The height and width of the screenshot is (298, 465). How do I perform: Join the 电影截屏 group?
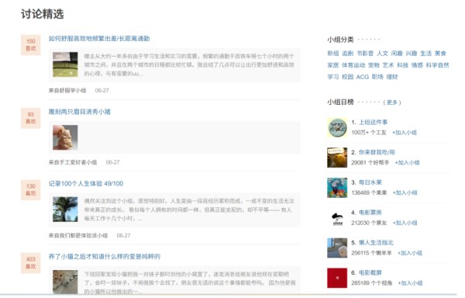click(x=410, y=282)
